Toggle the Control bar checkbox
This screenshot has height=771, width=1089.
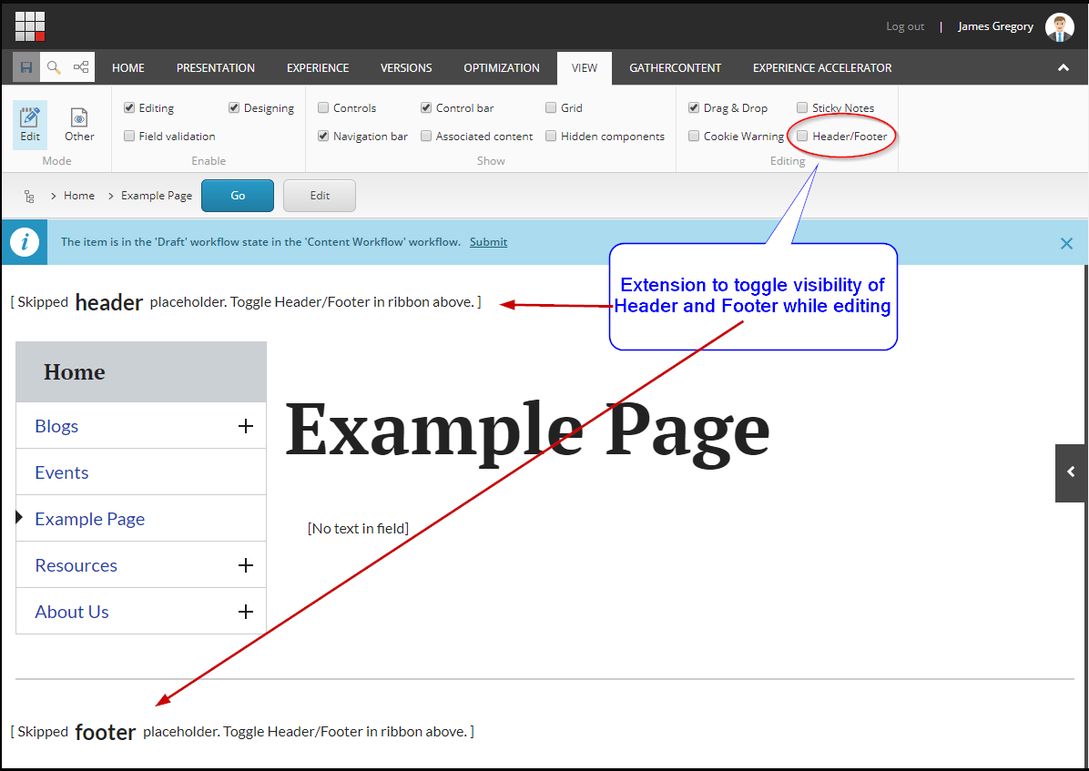pyautogui.click(x=426, y=107)
